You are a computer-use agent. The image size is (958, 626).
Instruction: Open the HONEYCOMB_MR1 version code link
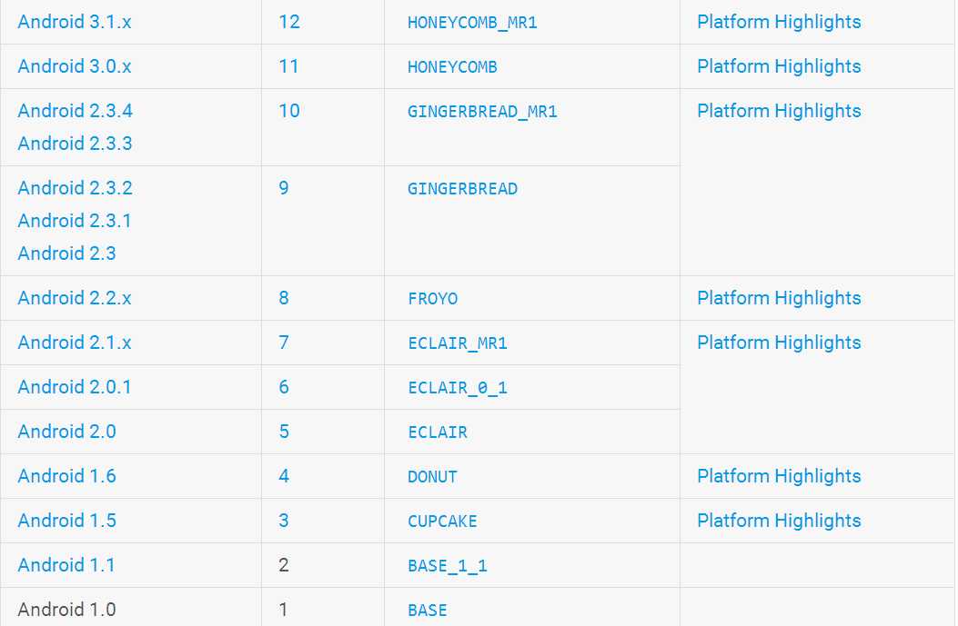point(472,24)
